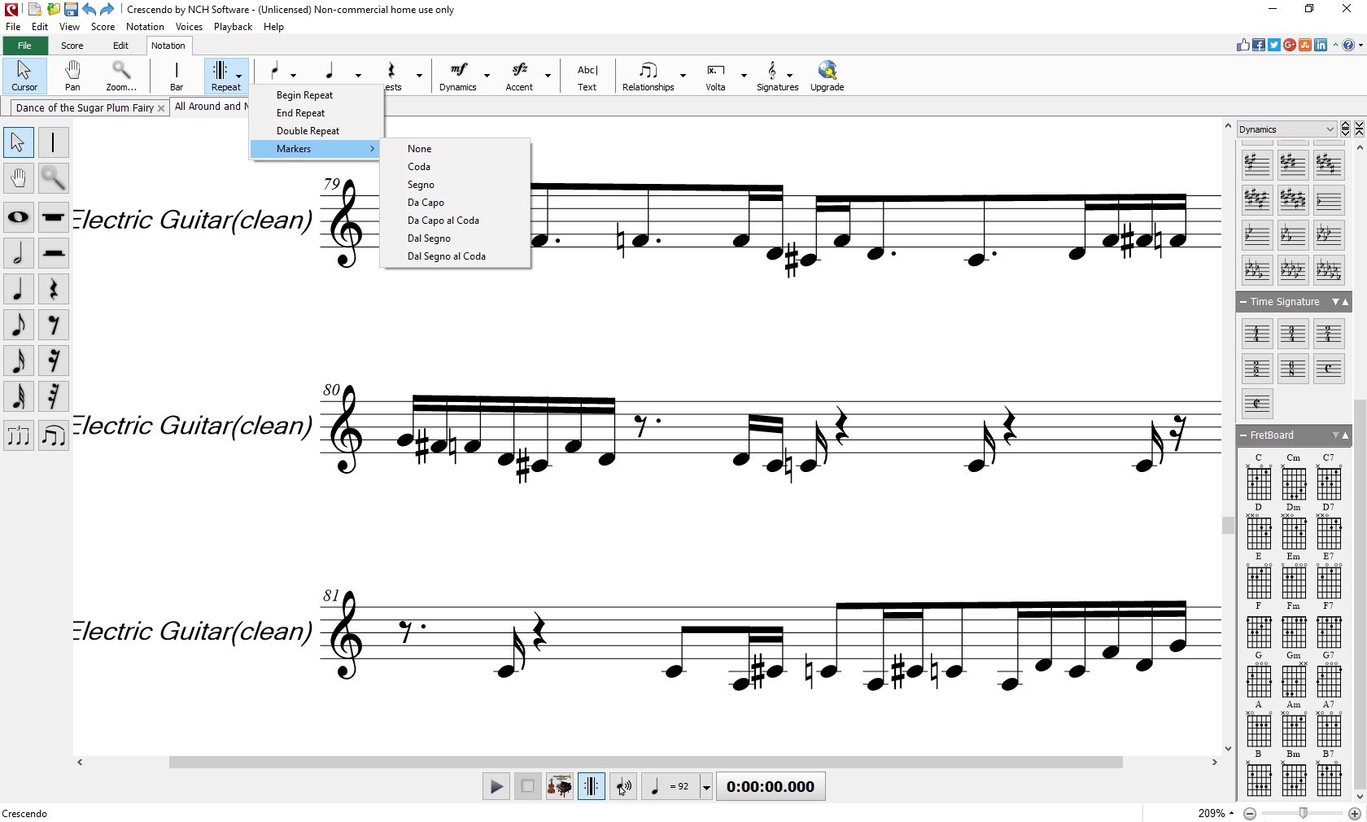Open the tempo value dropdown

click(x=705, y=787)
